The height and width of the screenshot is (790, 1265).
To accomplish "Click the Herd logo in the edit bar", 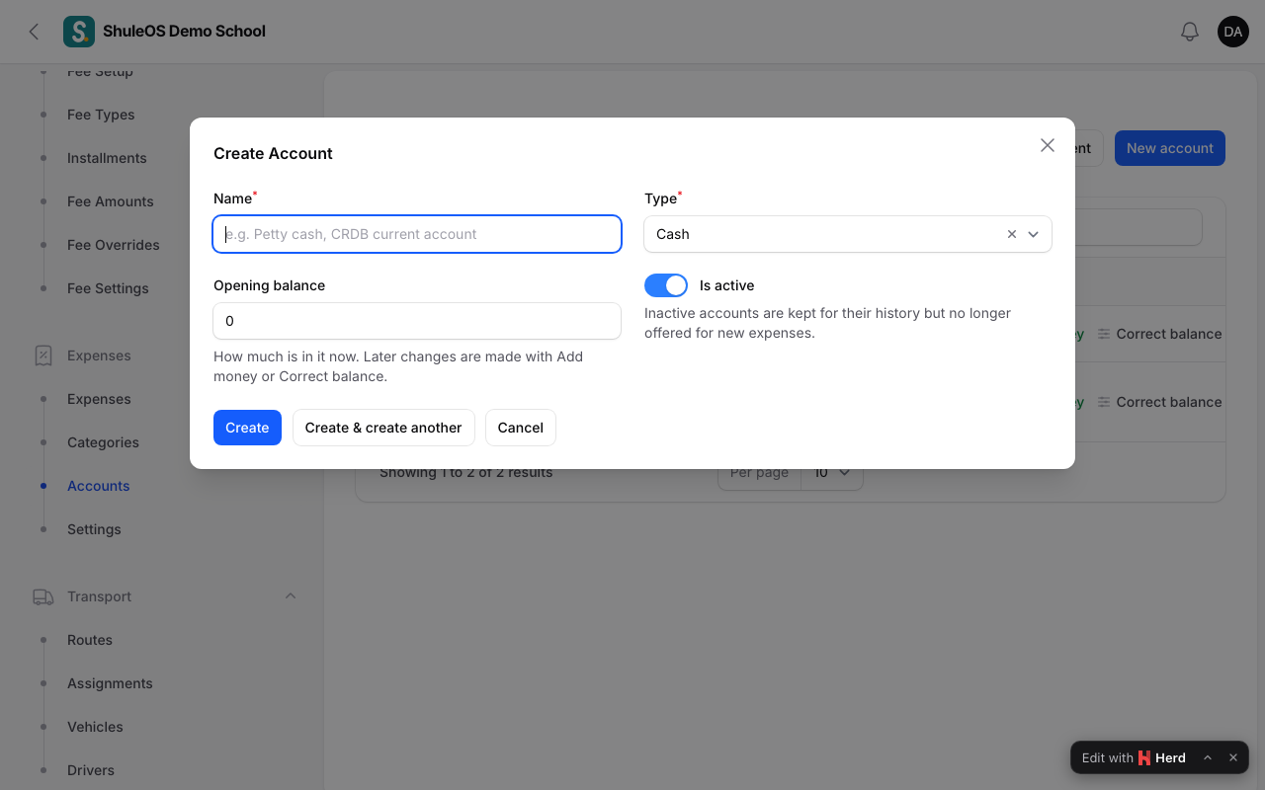I will point(1144,758).
